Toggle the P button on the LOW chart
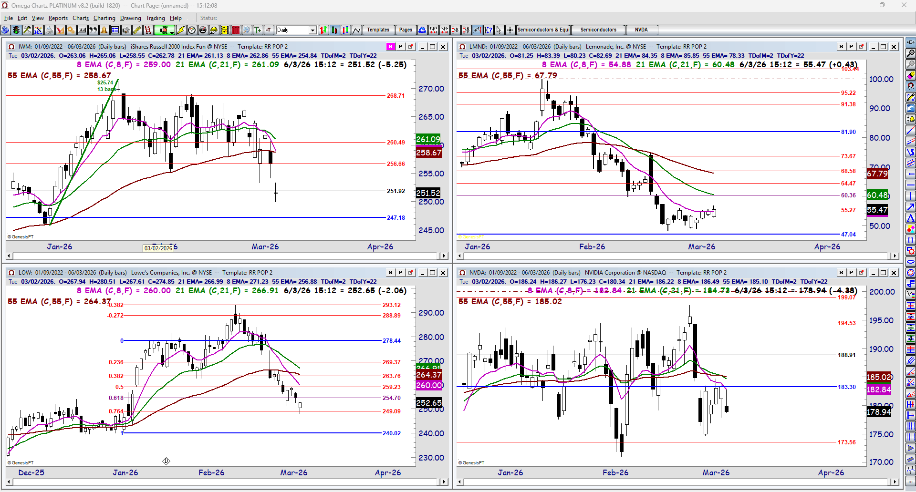 [400, 273]
